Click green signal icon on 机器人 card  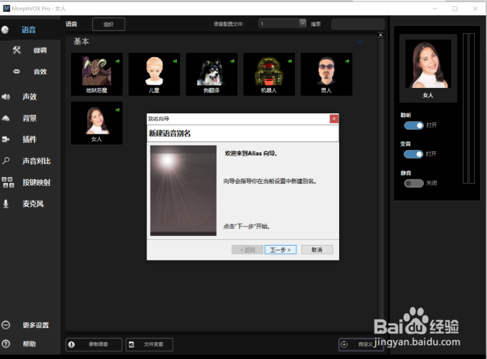(x=290, y=61)
